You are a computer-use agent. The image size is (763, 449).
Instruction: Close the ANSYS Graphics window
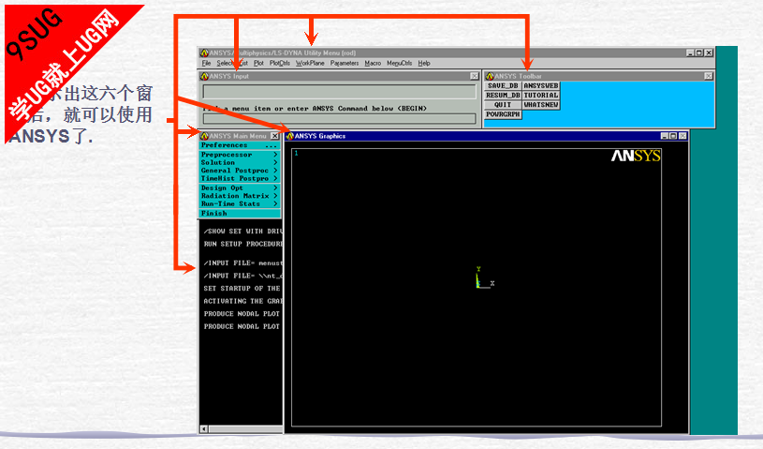(682, 136)
